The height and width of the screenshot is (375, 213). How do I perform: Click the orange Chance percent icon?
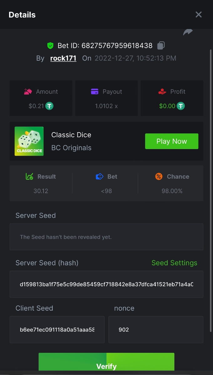tap(159, 177)
